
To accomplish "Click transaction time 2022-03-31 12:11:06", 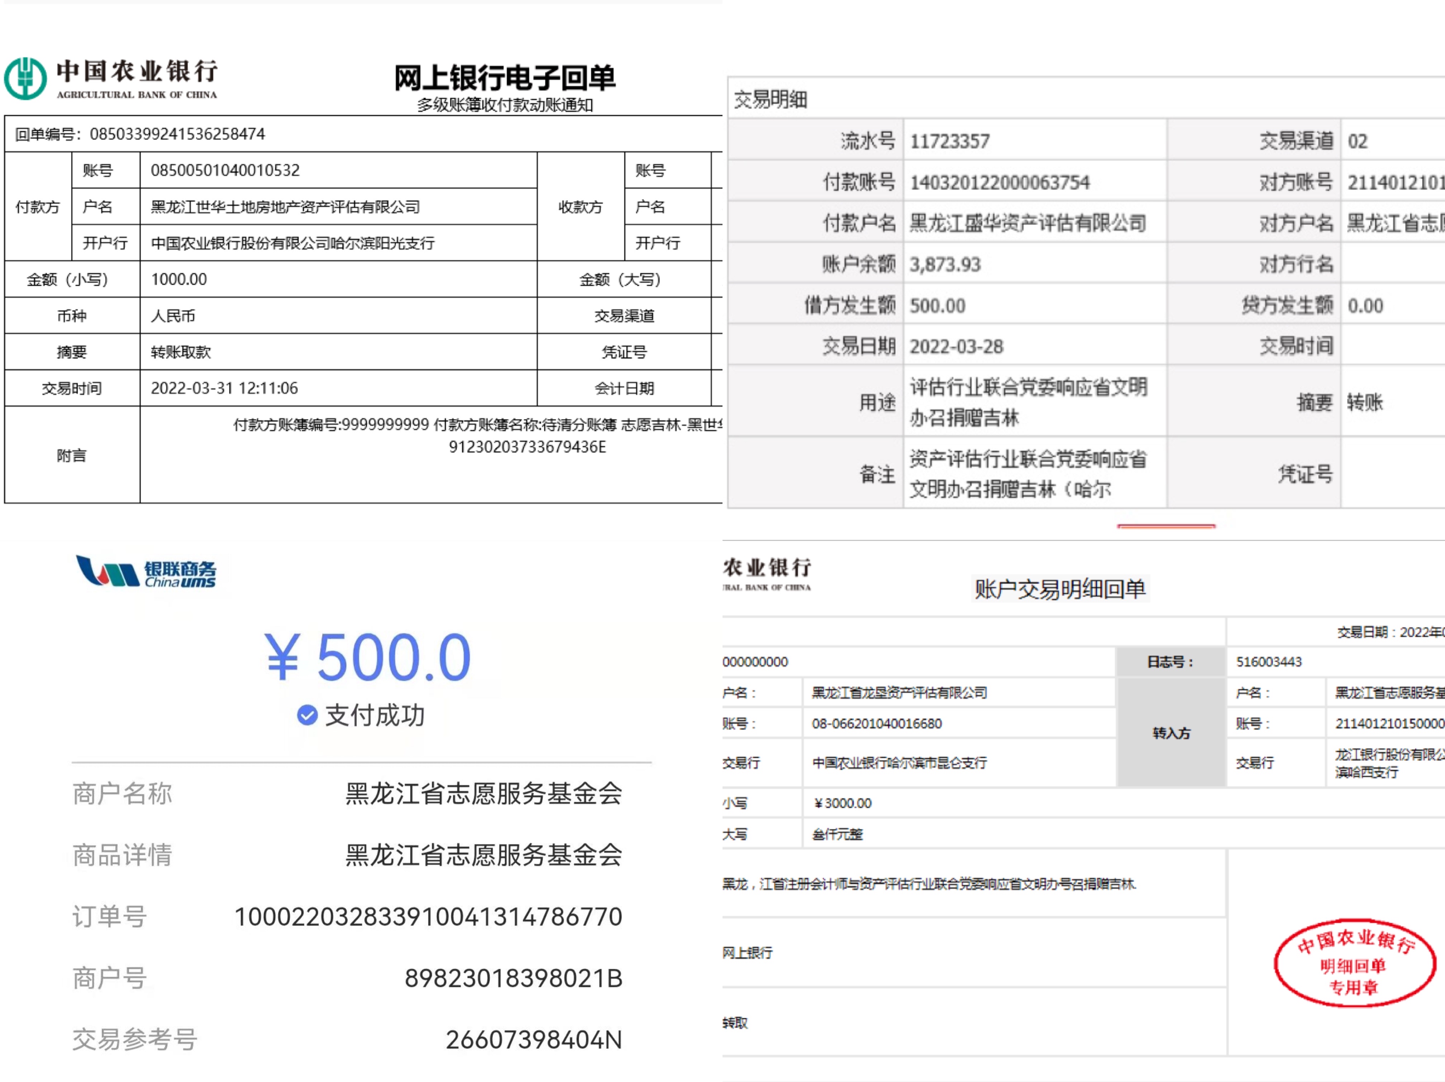I will point(224,388).
